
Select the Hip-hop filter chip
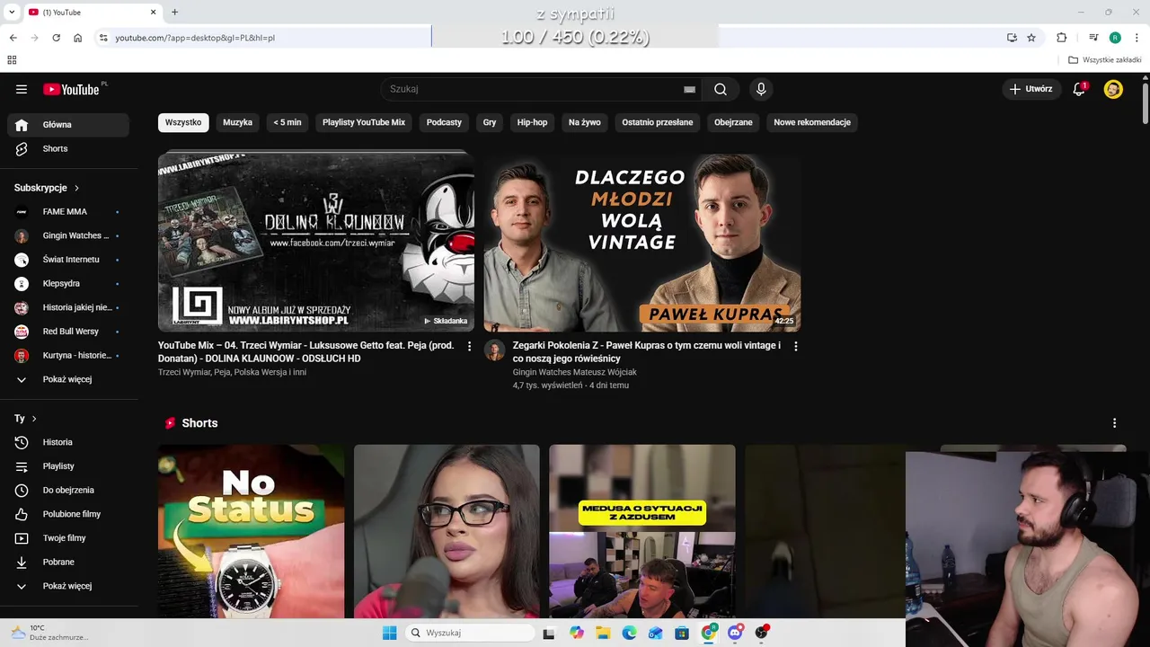[x=532, y=122]
